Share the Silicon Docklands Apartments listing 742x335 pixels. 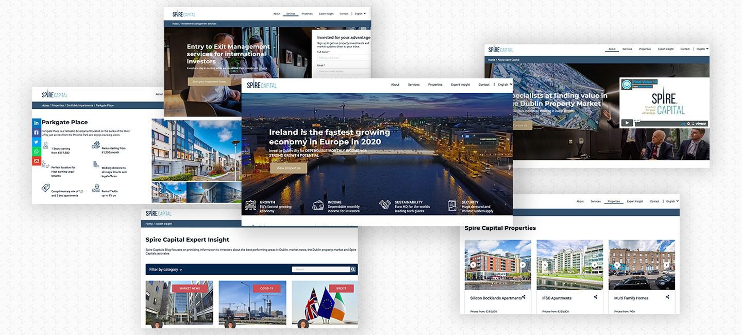tap(524, 297)
